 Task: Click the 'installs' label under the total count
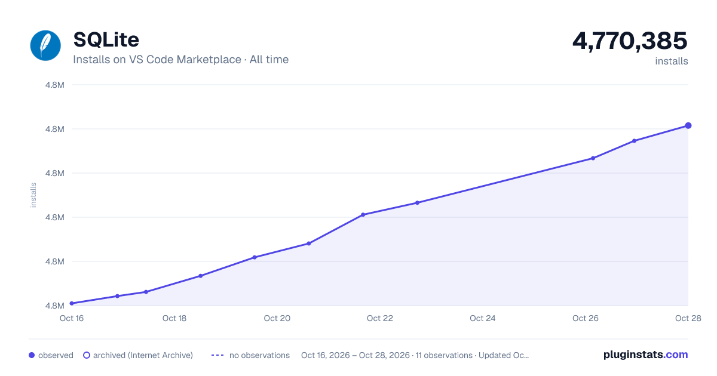click(x=672, y=61)
